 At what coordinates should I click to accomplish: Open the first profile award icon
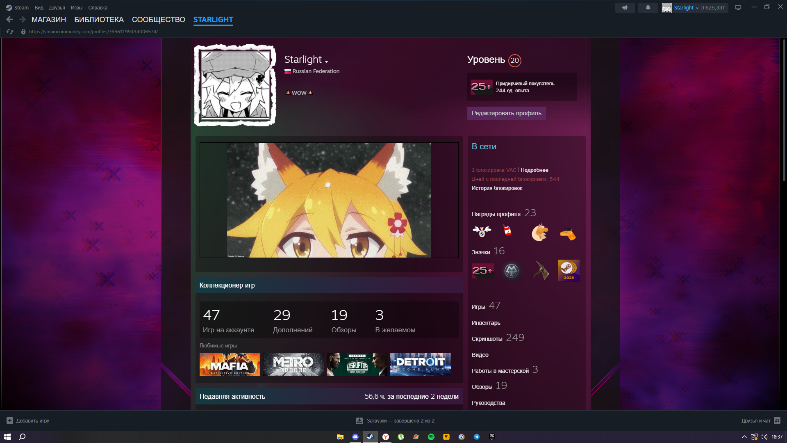click(482, 232)
